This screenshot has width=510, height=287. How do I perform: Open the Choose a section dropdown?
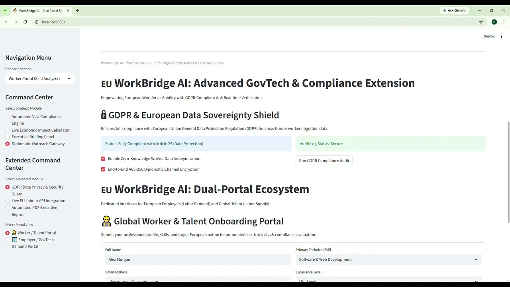click(x=40, y=79)
